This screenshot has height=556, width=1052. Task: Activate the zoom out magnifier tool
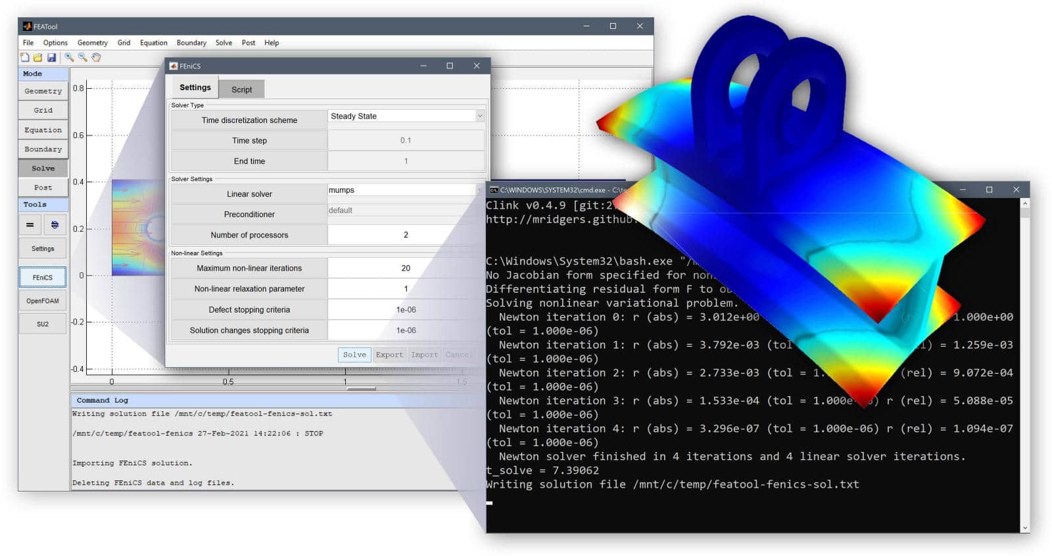pos(83,58)
